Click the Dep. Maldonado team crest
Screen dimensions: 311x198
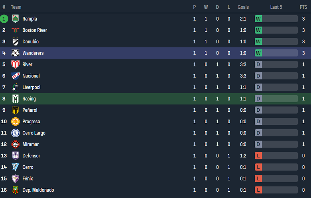click(16, 190)
